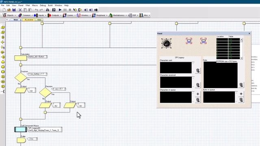Open the Help menu
The image size is (260, 146).
66,5
